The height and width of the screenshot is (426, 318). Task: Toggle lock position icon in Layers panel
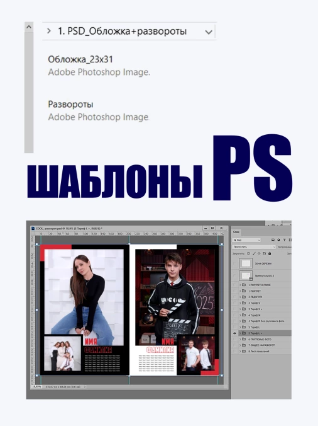[259, 253]
